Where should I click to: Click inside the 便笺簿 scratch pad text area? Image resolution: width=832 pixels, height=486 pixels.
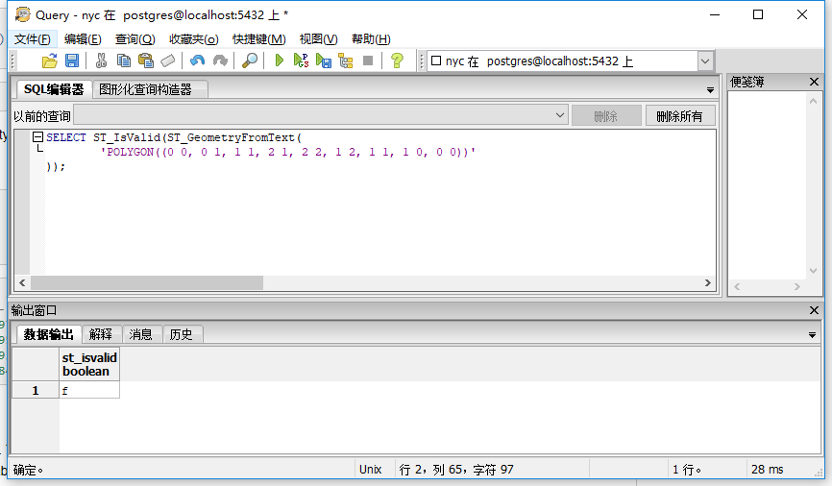[768, 185]
